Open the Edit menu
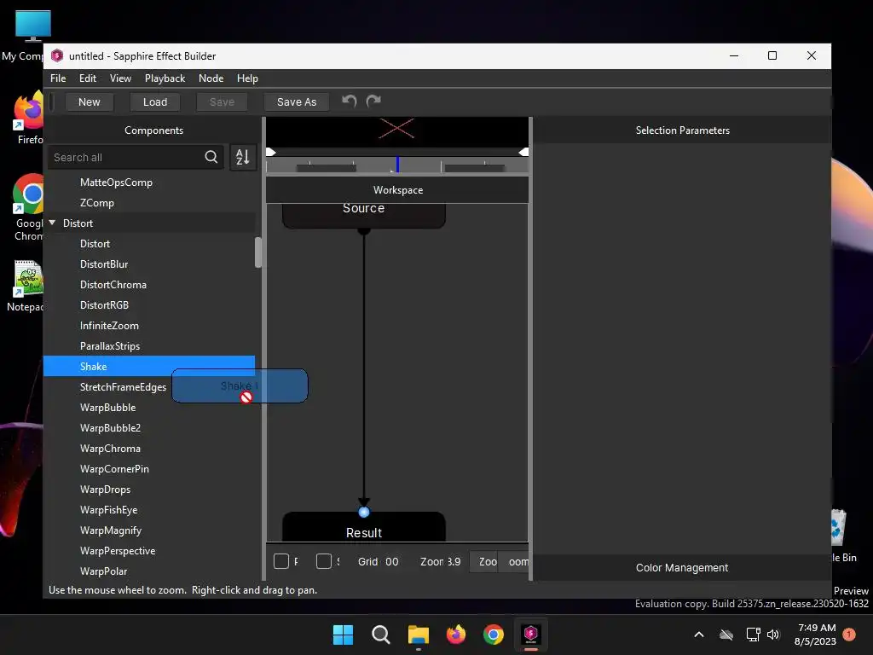This screenshot has height=655, width=873. [x=88, y=78]
